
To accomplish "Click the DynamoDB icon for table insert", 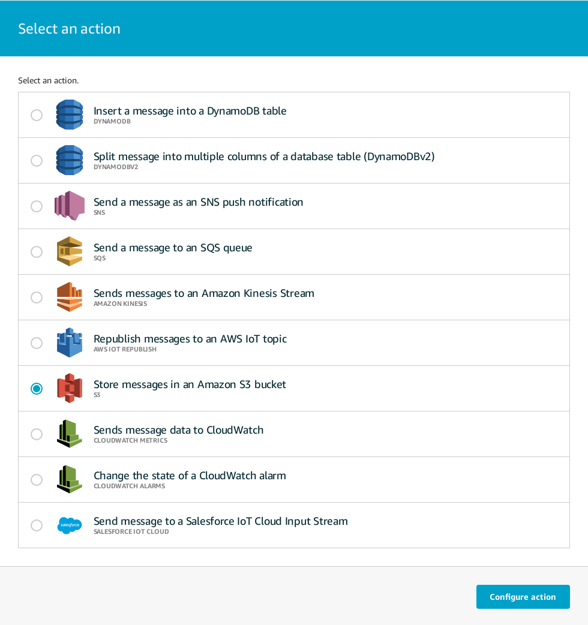I will 70,115.
